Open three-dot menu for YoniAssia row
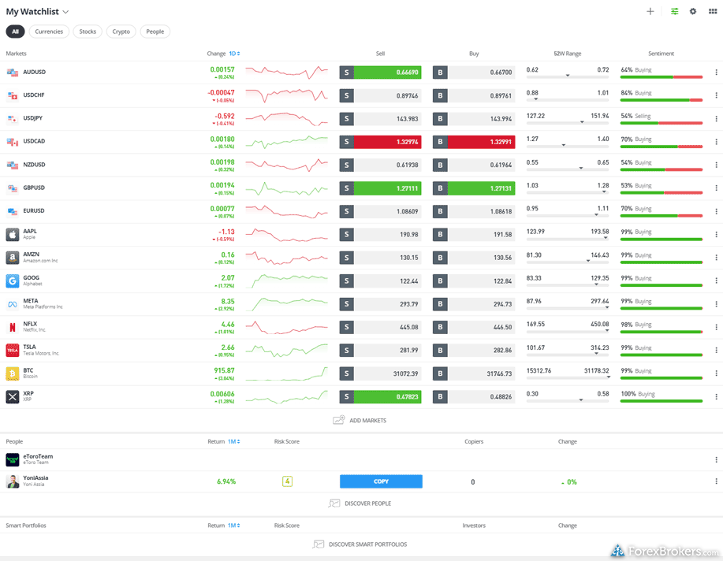This screenshot has height=561, width=723. (x=716, y=481)
